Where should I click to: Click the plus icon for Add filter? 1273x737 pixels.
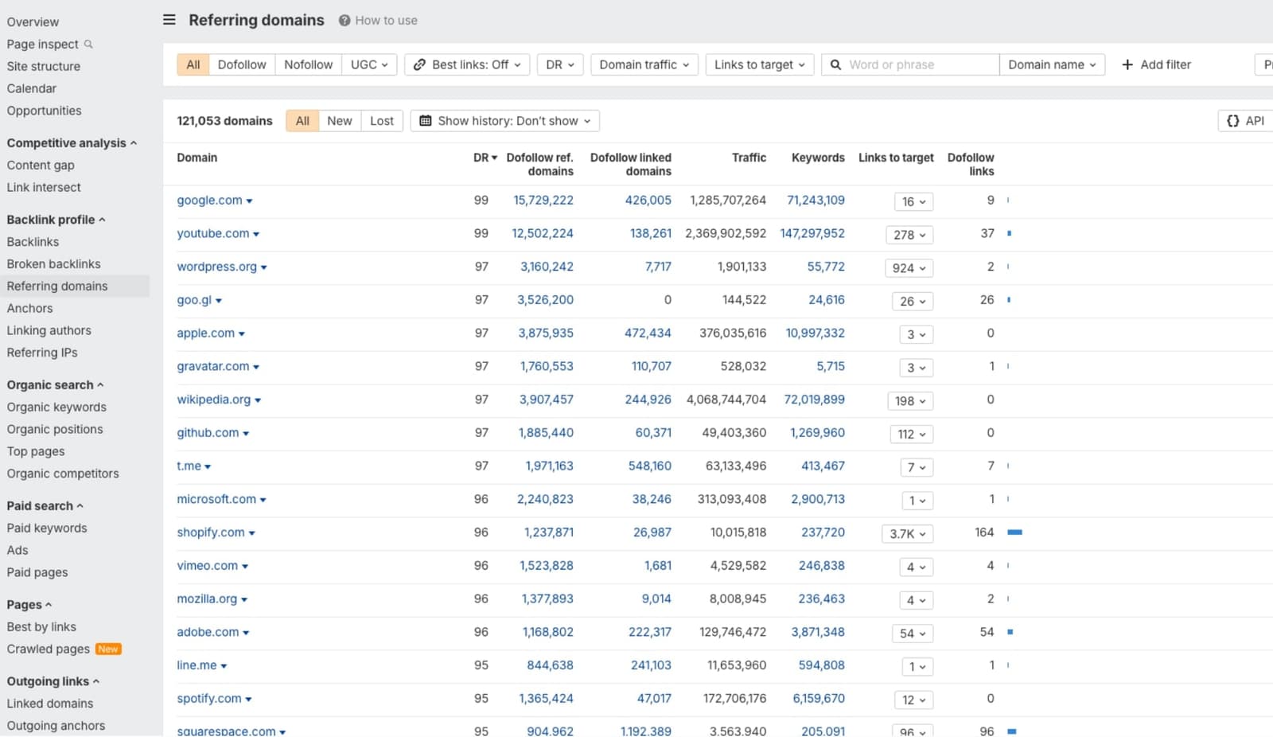pos(1127,64)
